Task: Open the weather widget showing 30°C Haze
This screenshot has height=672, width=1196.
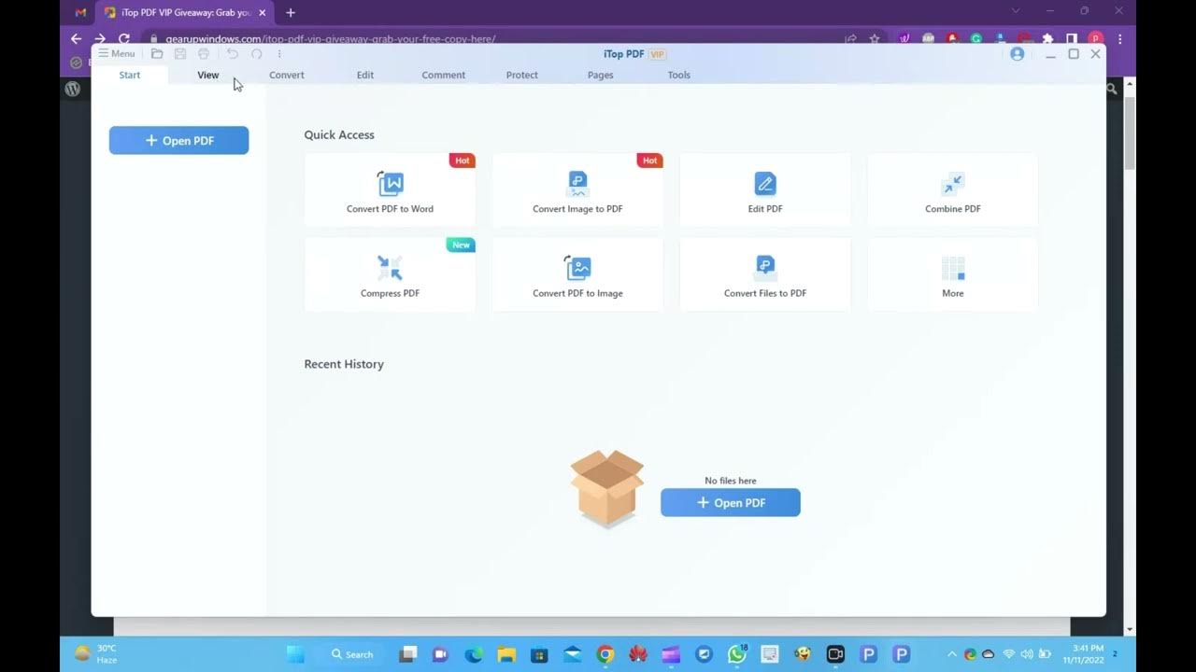Action: click(x=95, y=653)
